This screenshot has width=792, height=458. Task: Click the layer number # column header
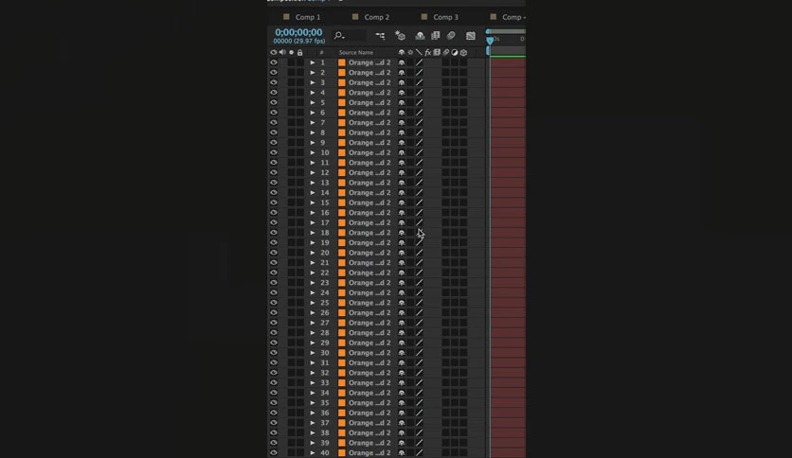[x=322, y=52]
